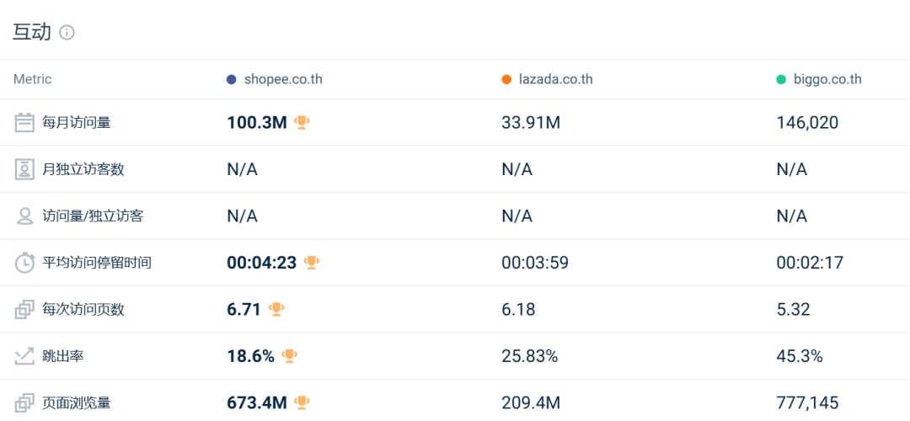Click the trophy icon beside 100.3M
Image resolution: width=910 pixels, height=421 pixels.
301,122
